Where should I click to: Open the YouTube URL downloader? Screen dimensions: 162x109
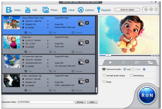[x=31, y=10]
